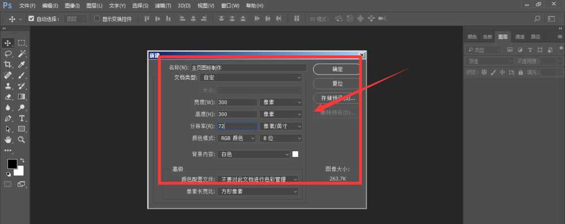Click the black foreground color swatch
565x224 pixels.
pos(12,164)
